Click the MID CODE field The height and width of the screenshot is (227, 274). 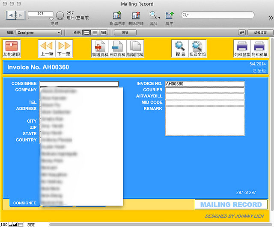(x=205, y=103)
